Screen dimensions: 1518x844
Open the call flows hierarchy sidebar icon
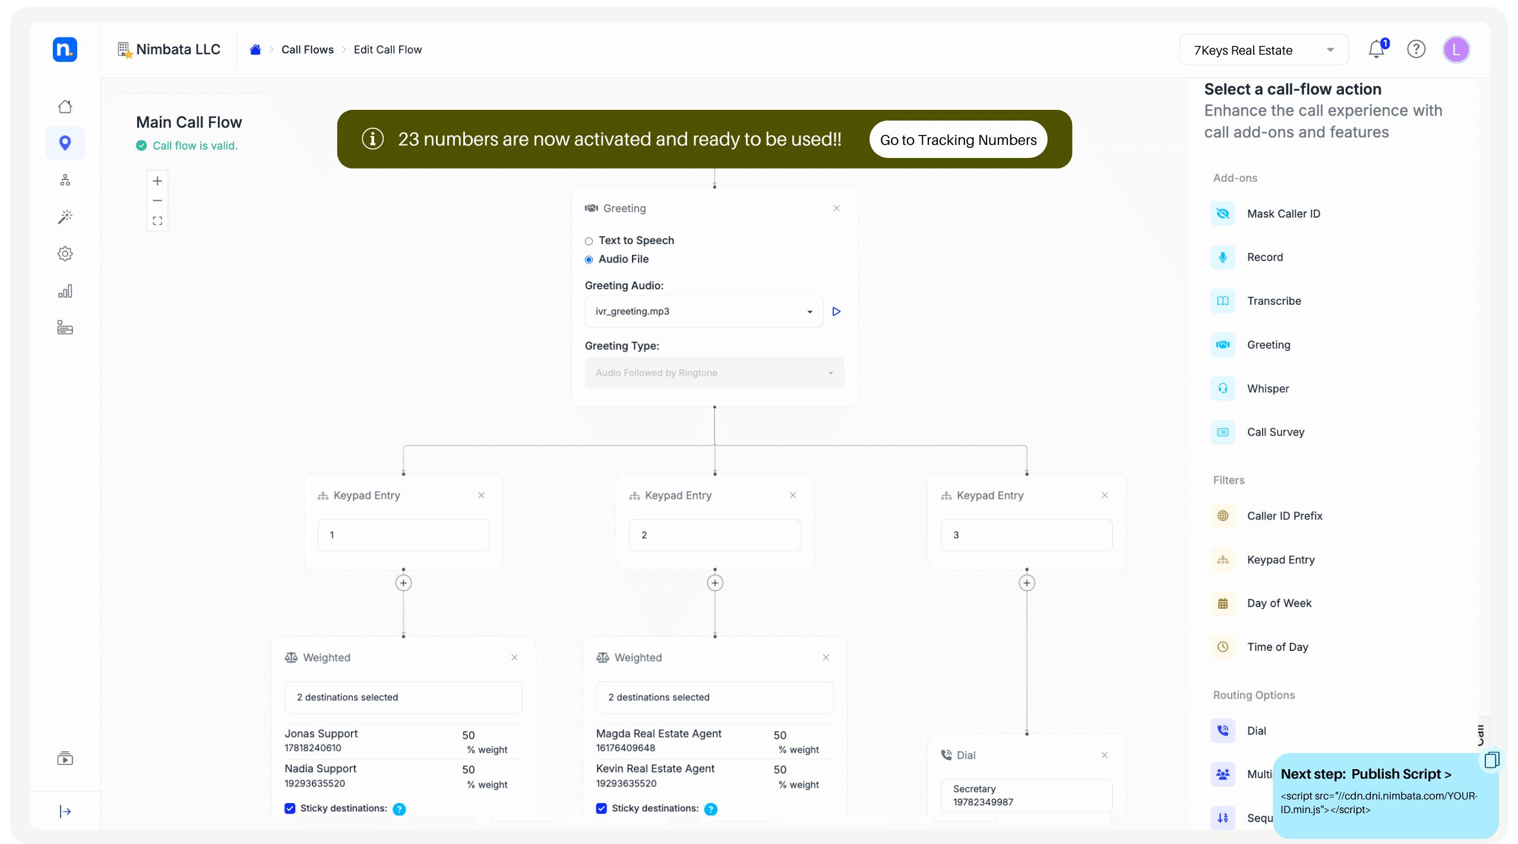65,180
